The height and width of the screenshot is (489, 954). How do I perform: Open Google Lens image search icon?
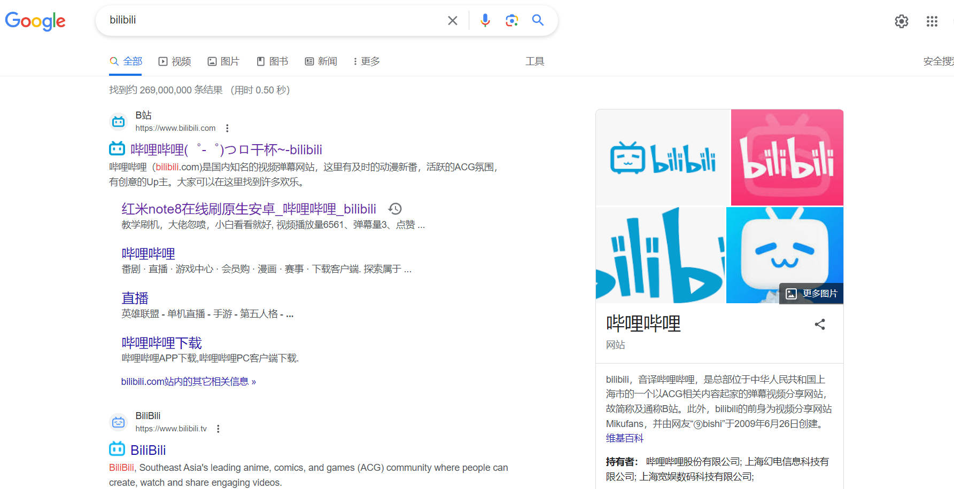(x=511, y=20)
